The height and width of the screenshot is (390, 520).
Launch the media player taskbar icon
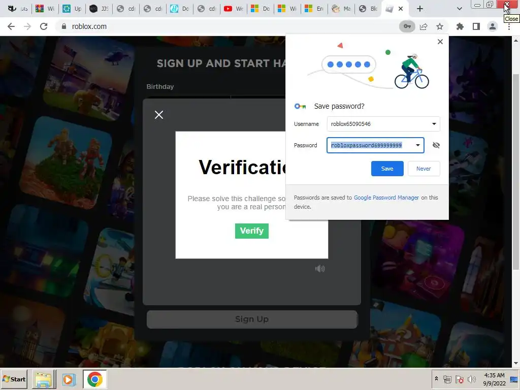coord(69,379)
